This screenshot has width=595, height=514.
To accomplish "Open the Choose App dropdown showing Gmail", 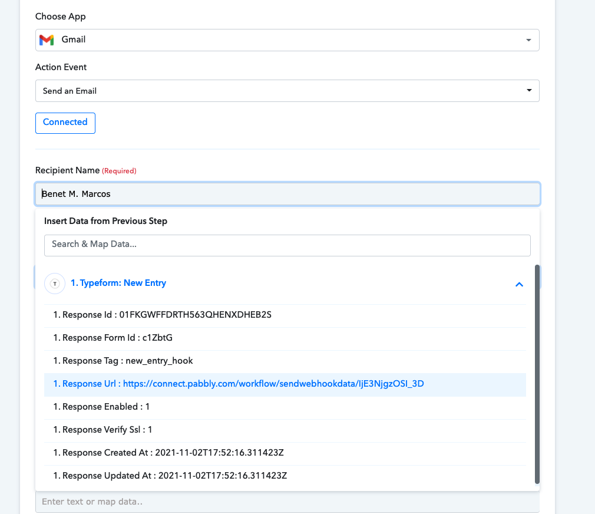I will click(x=287, y=40).
